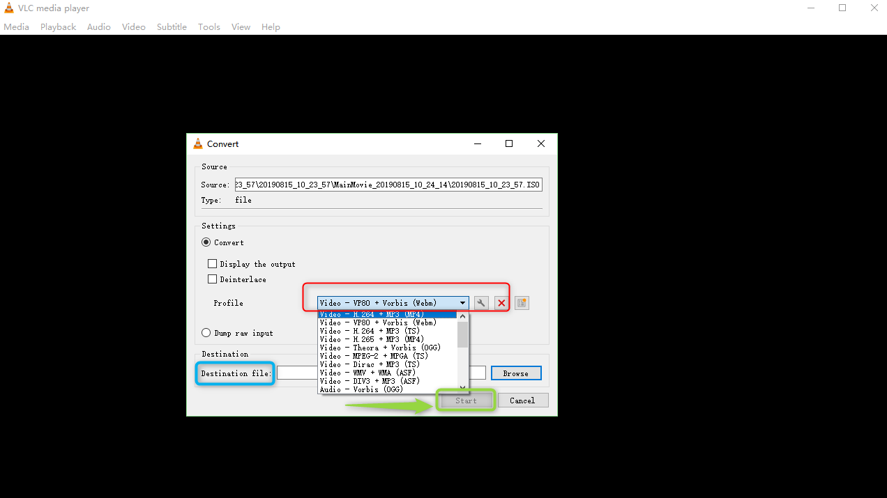The width and height of the screenshot is (887, 498).
Task: Click the Start button
Action: [x=466, y=400]
